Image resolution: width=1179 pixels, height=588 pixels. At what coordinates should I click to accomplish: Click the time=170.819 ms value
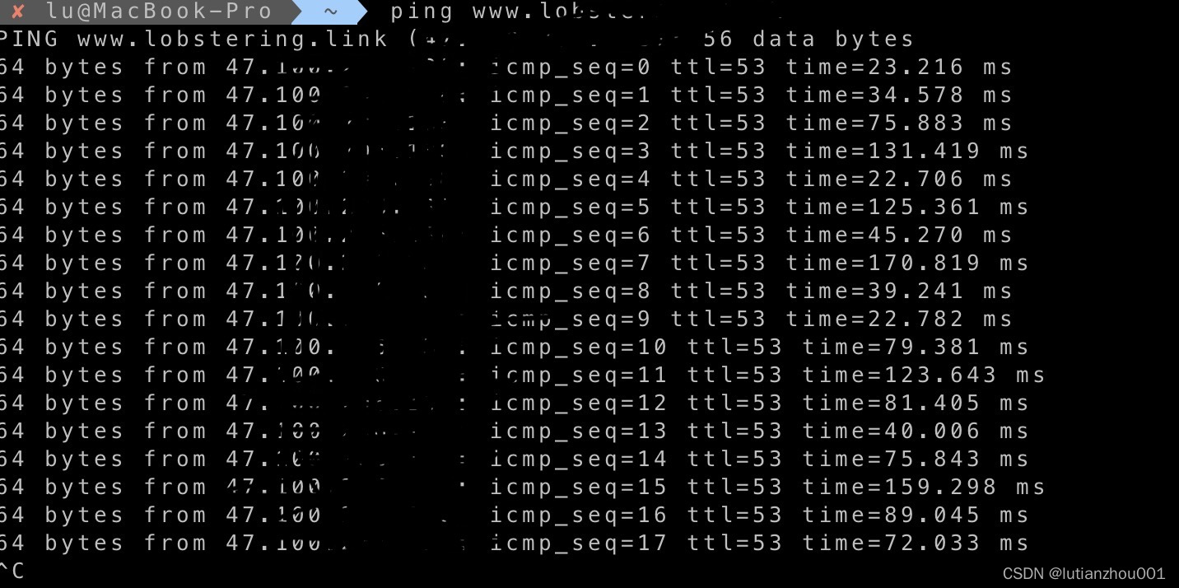[x=907, y=264]
